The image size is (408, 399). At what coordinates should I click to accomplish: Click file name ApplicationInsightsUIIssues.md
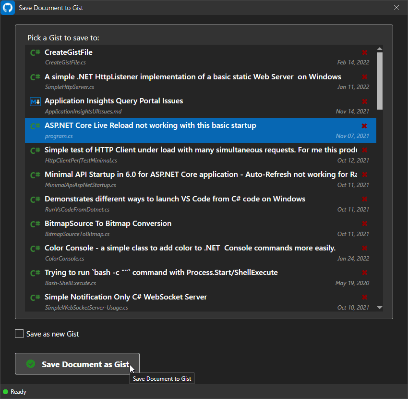tap(83, 112)
